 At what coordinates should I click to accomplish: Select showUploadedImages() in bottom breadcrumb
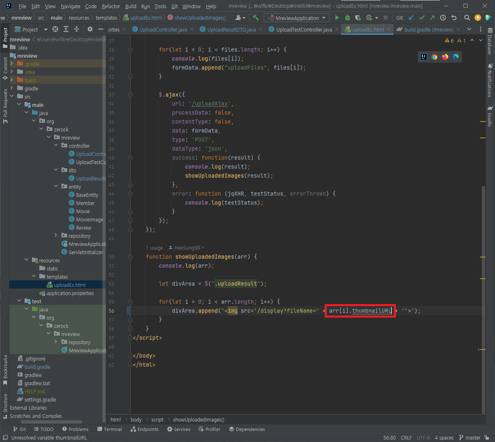point(199,419)
